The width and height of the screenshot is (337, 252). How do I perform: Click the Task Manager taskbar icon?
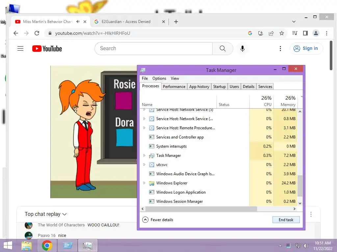pyautogui.click(x=88, y=245)
